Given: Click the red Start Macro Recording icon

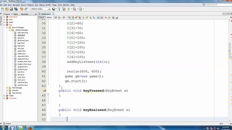Looking at the screenshot, I should click(x=105, y=18).
